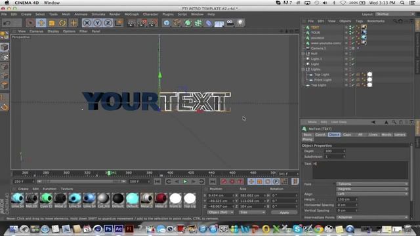Open the Intermediate Points dropdown
The image size is (420, 236).
coord(372,217)
